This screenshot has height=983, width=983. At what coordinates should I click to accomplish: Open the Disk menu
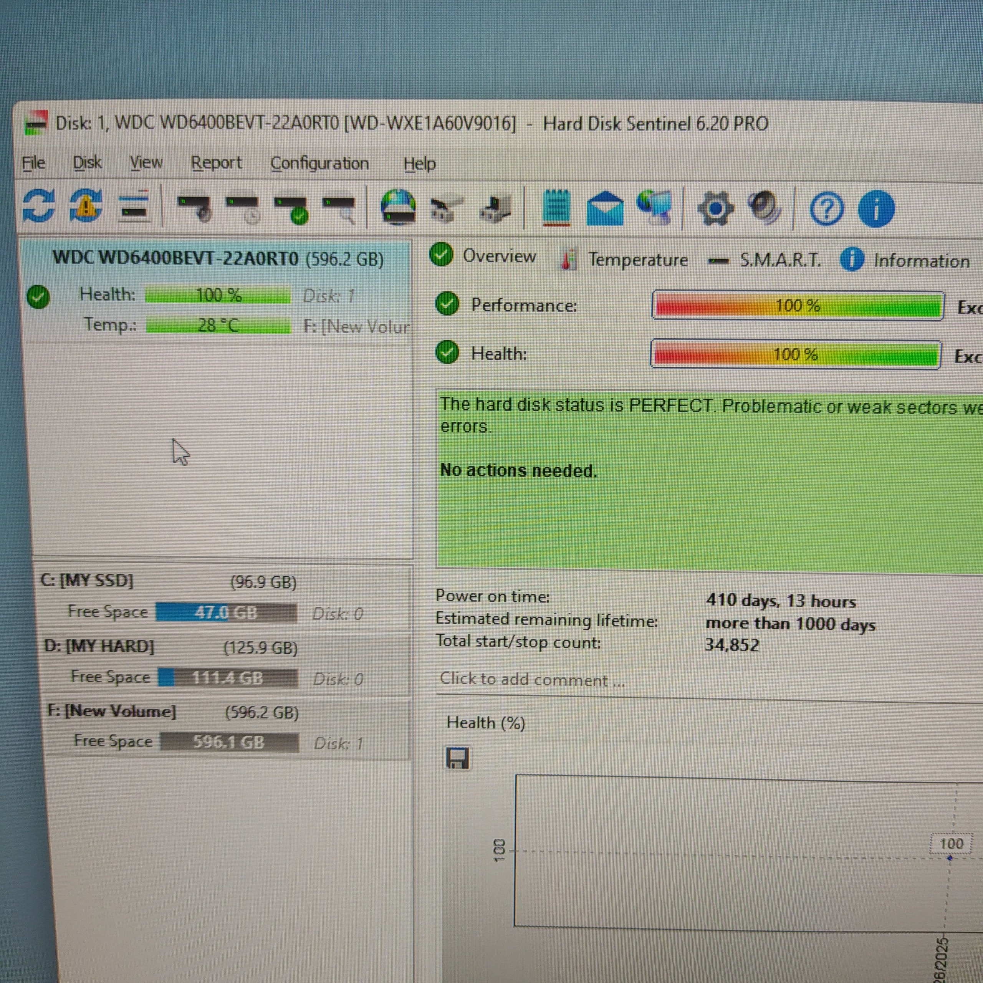[x=87, y=163]
